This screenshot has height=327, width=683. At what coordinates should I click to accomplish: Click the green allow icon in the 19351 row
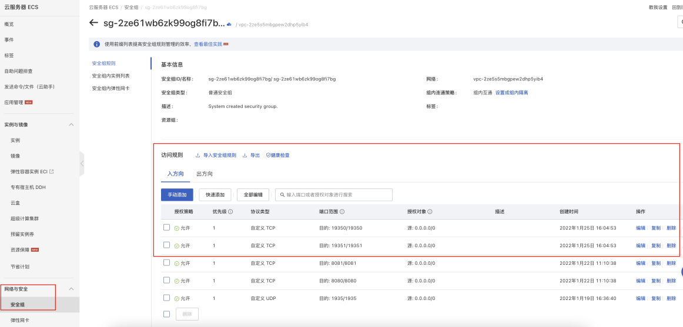pyautogui.click(x=176, y=245)
